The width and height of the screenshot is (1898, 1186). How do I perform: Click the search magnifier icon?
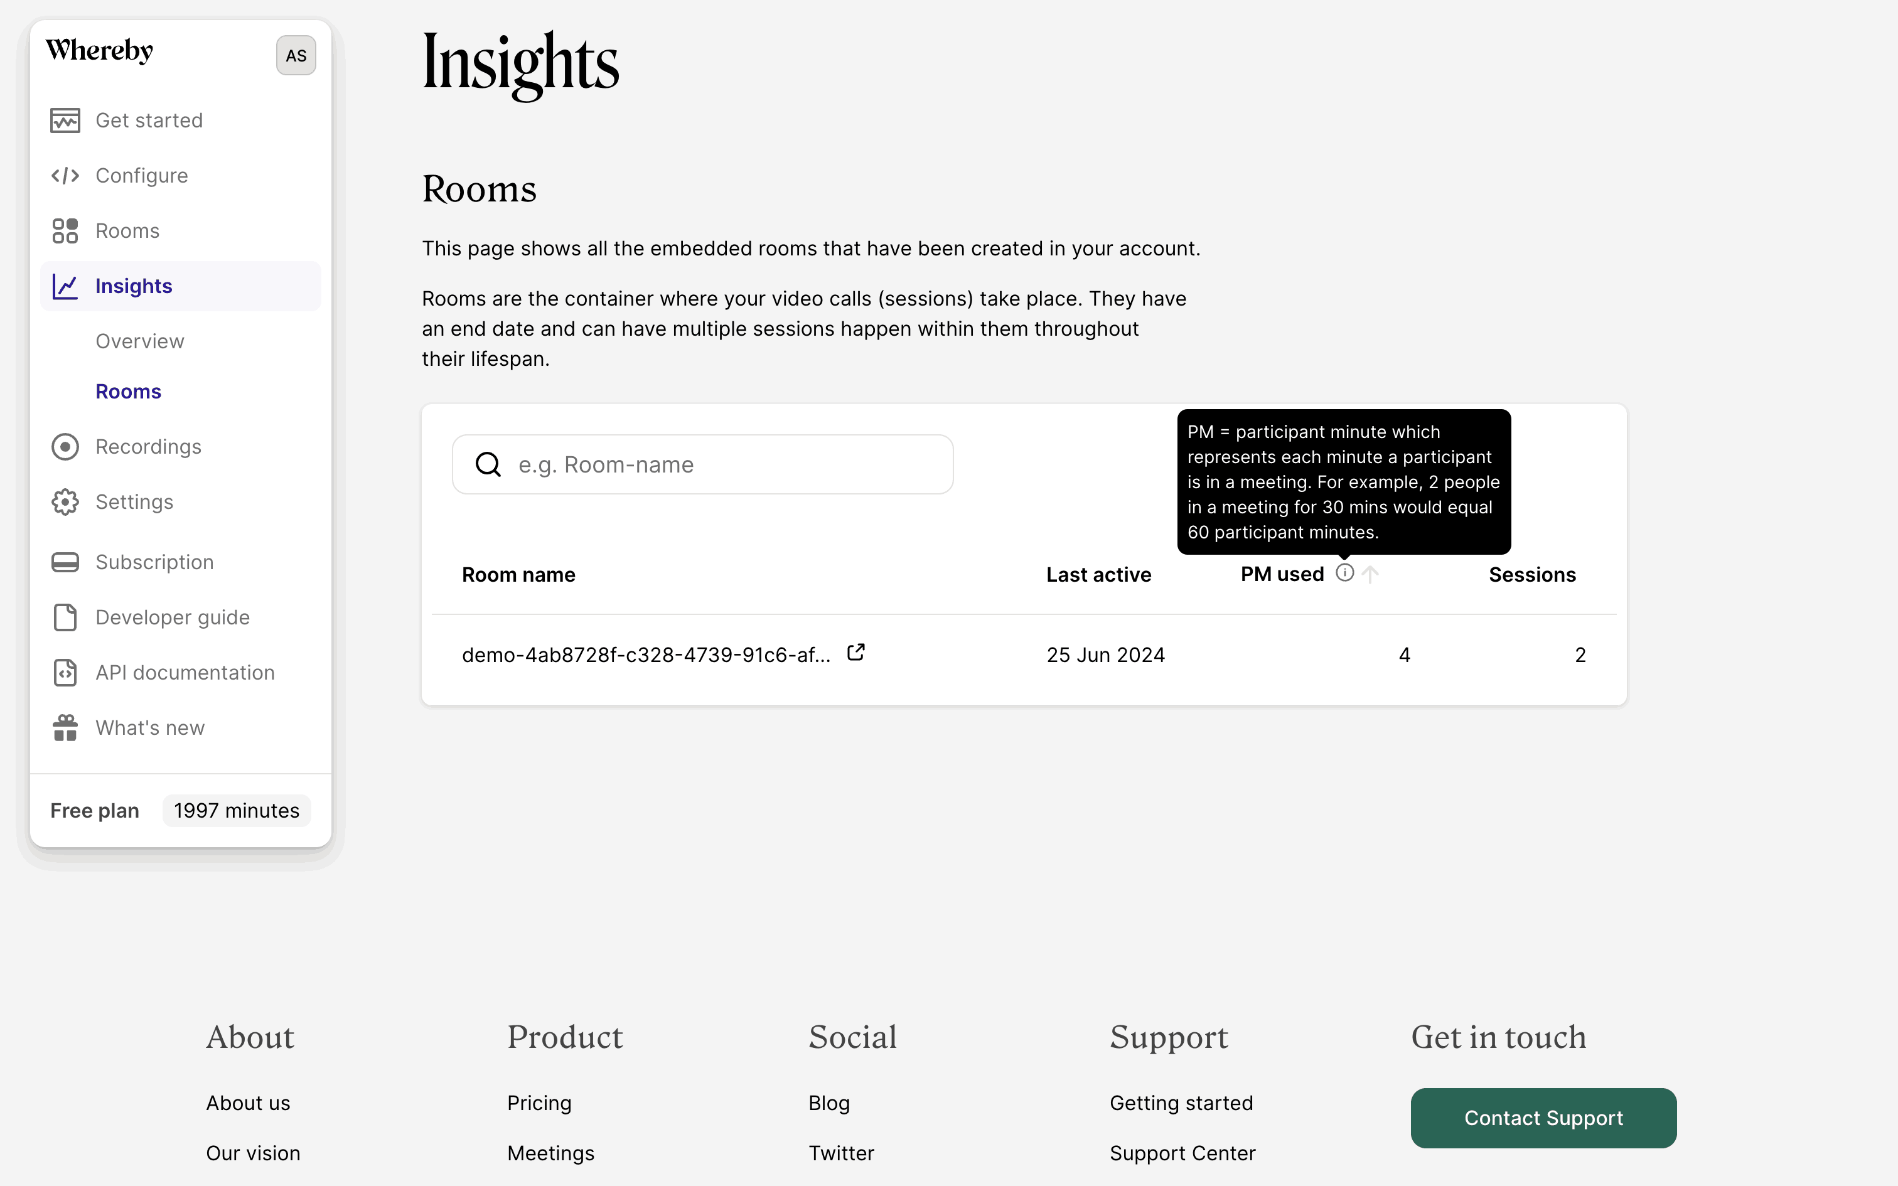[488, 464]
